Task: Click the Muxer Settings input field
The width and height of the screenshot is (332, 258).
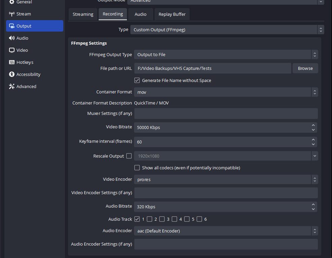Action: 226,114
